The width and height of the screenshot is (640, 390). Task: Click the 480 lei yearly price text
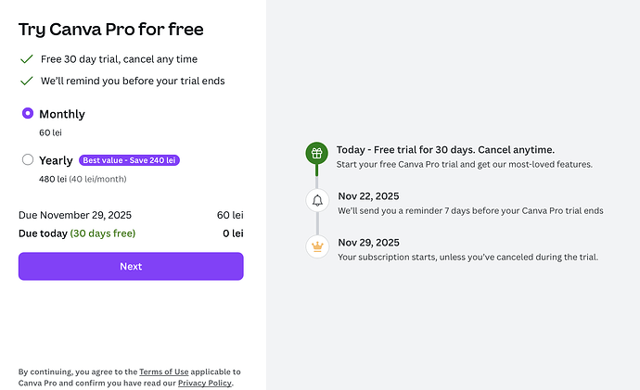tap(53, 179)
